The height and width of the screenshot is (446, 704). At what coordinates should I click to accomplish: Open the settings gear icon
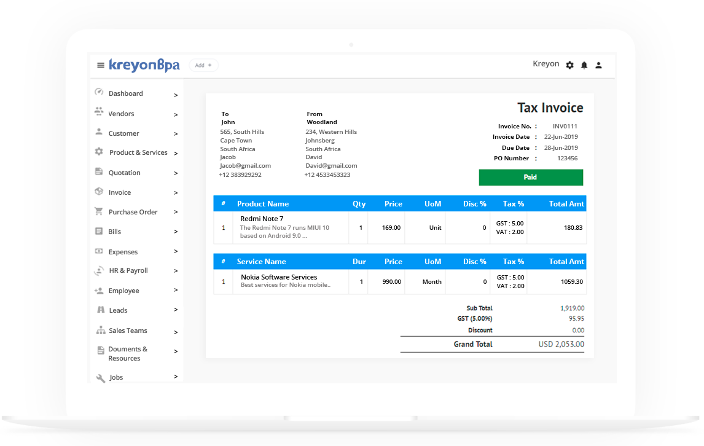569,65
